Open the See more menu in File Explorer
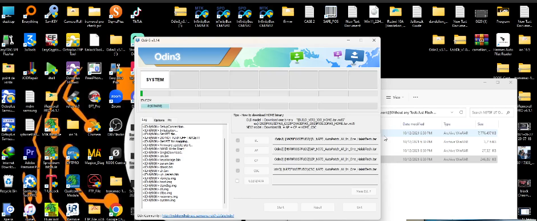The image size is (537, 221). pos(415,97)
